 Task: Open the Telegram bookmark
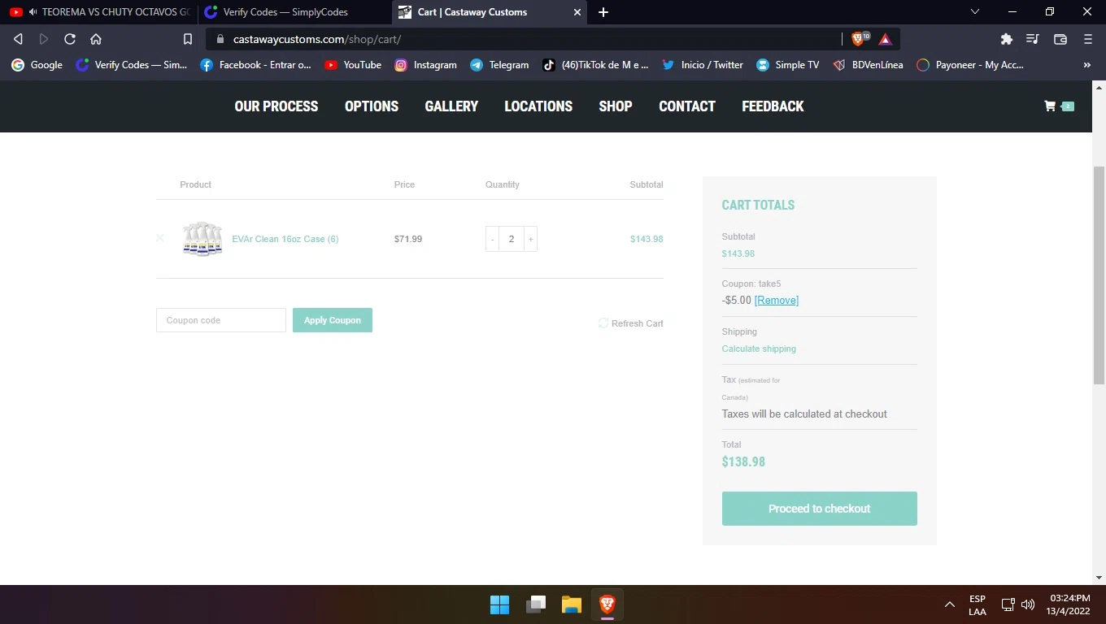500,65
